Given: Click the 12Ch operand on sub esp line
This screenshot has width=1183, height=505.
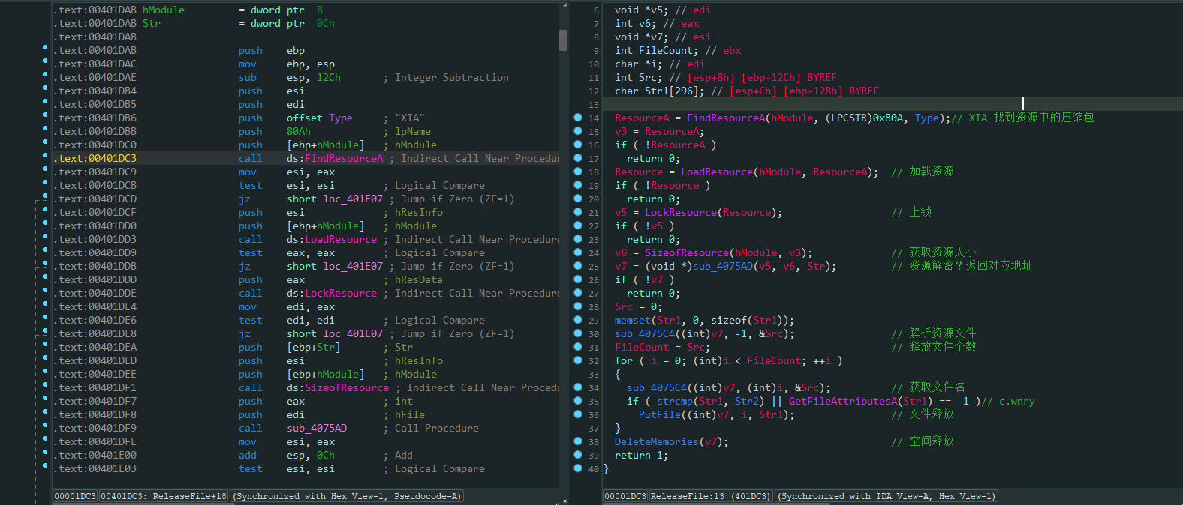Looking at the screenshot, I should coord(329,77).
